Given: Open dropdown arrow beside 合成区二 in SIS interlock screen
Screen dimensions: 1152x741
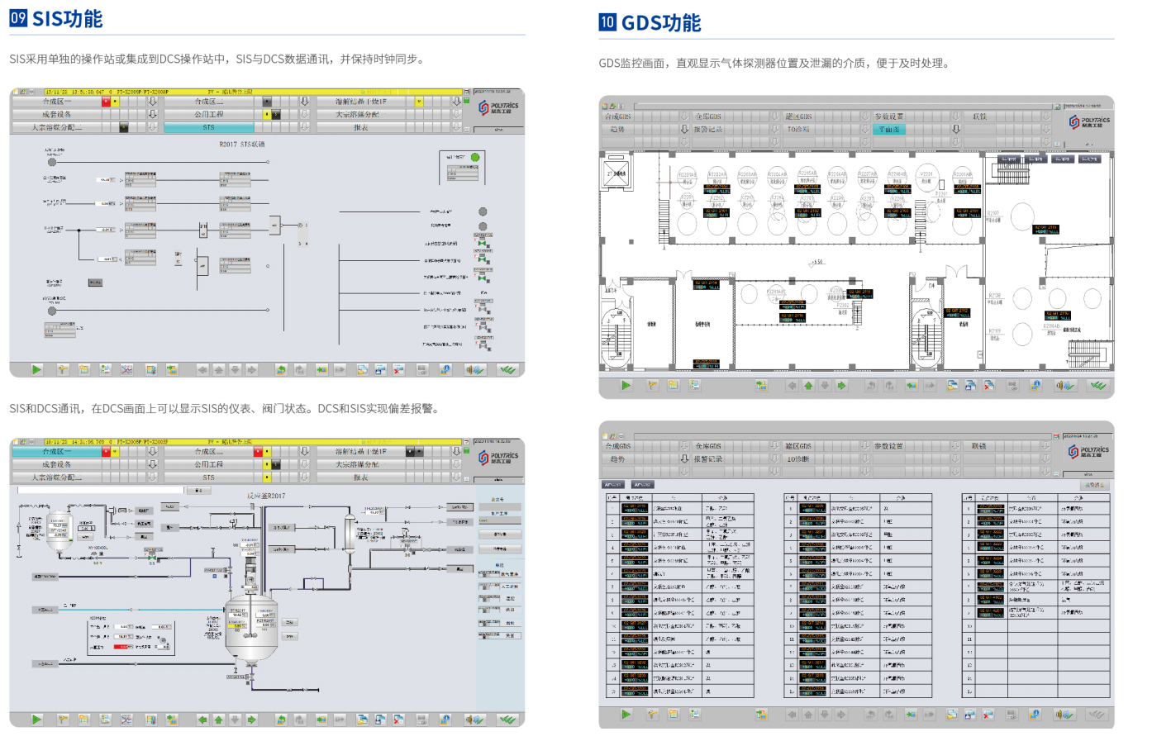Looking at the screenshot, I should point(304,102).
